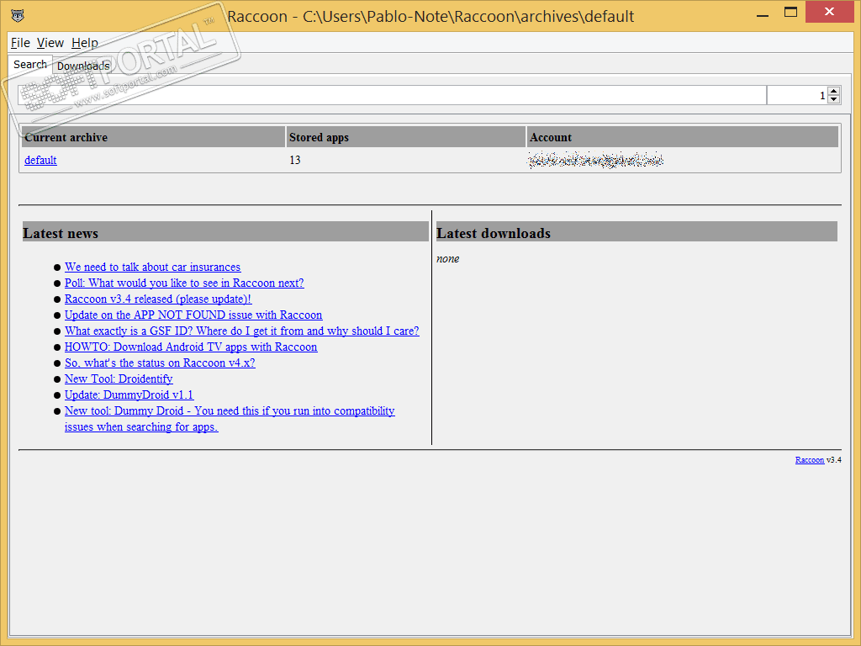Switch to the Downloads tab
Image resolution: width=861 pixels, height=646 pixels.
pyautogui.click(x=83, y=66)
